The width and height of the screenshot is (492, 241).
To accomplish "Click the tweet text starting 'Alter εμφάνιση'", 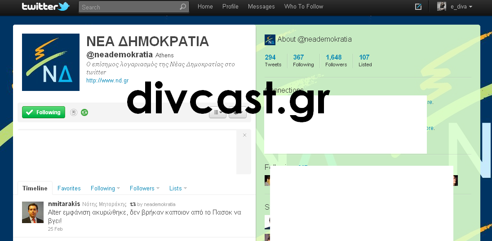I will (x=144, y=216).
